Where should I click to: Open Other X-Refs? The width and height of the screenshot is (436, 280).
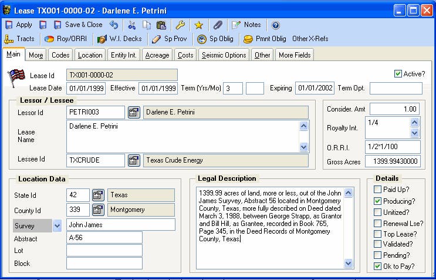pos(310,39)
